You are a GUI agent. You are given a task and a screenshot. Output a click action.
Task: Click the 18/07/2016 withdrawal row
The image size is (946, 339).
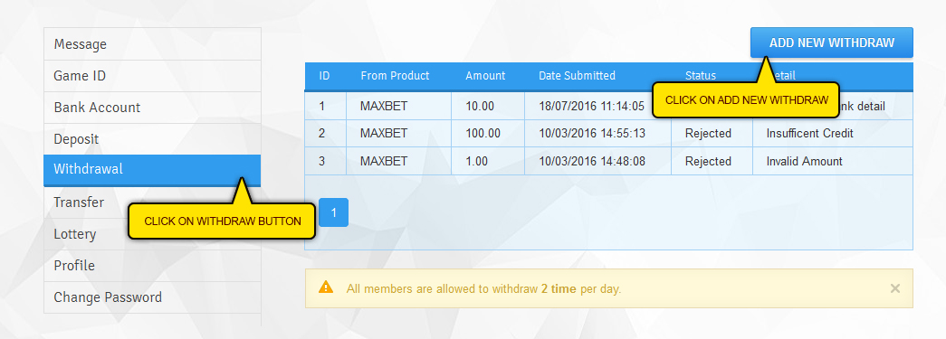coord(608,106)
